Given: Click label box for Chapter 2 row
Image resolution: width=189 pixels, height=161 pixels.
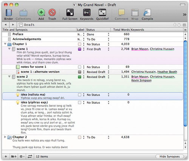Looking at the screenshot, I should [79, 137].
